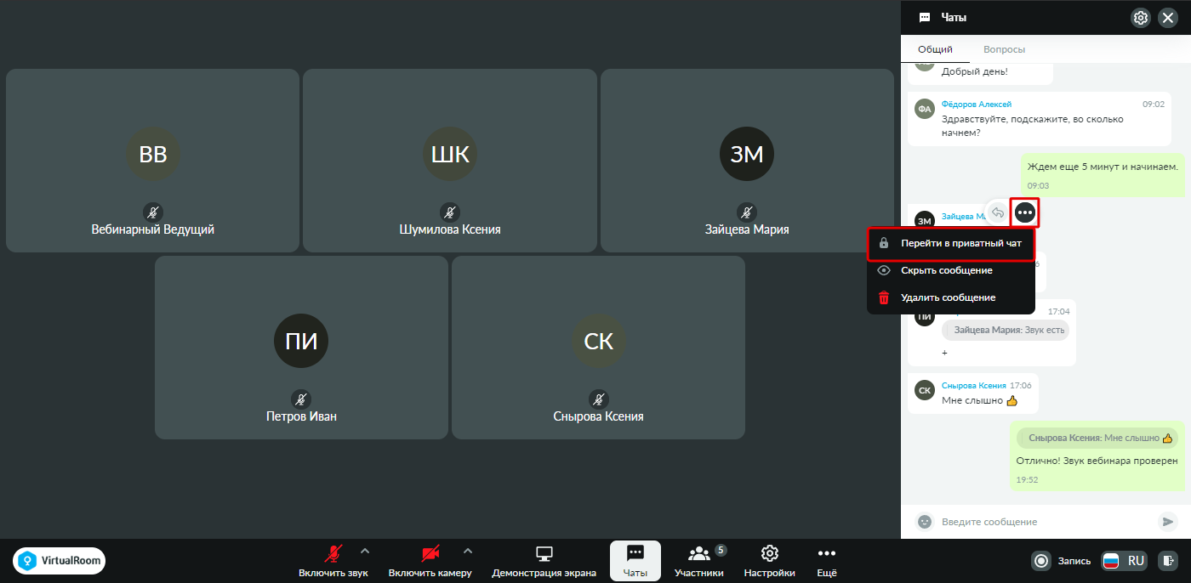Click the VirtualRoom logo
This screenshot has width=1191, height=583.
point(59,561)
